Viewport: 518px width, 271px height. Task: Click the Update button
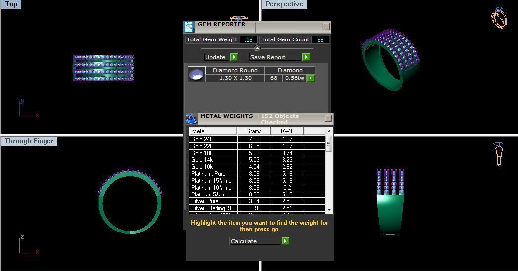click(x=217, y=57)
